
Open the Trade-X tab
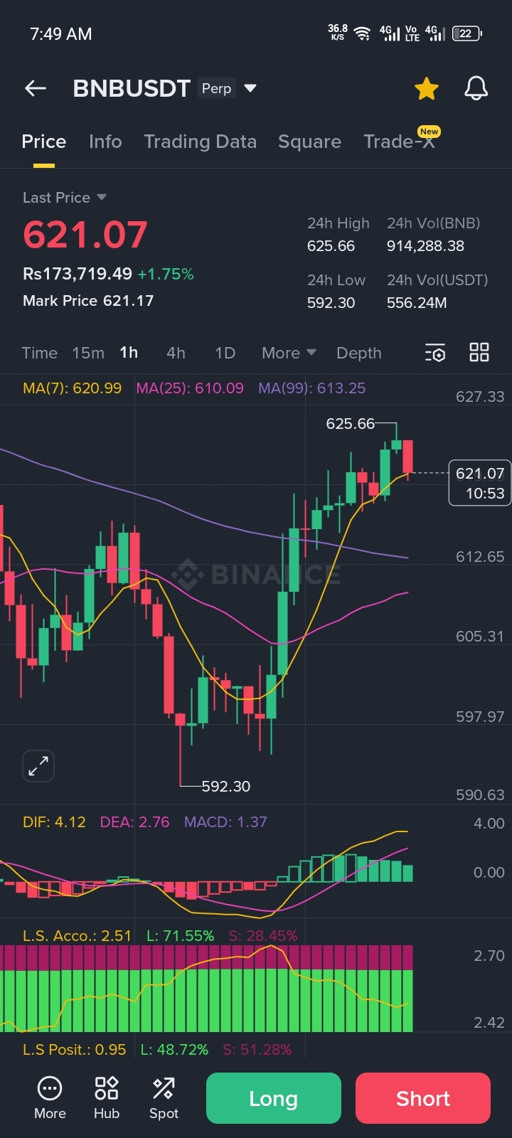(400, 142)
